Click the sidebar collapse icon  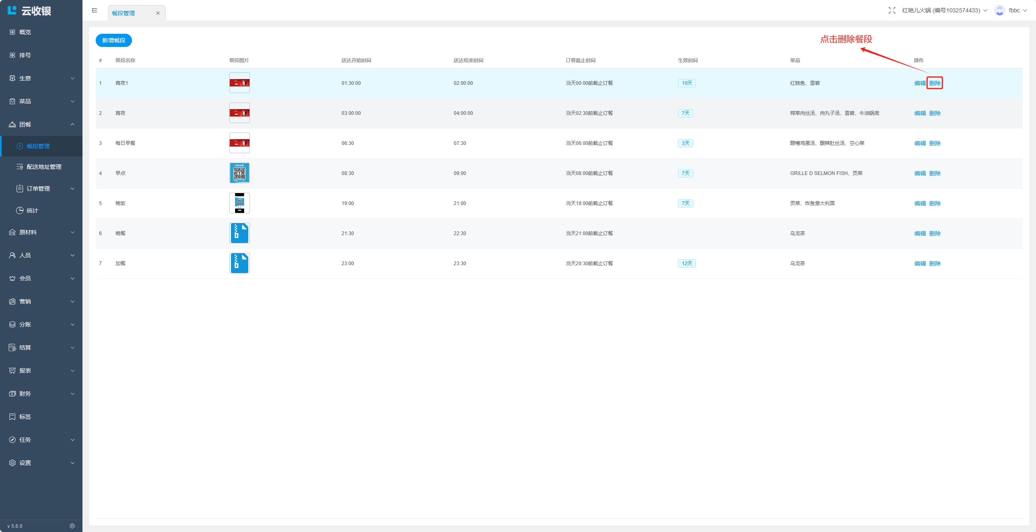(x=94, y=10)
